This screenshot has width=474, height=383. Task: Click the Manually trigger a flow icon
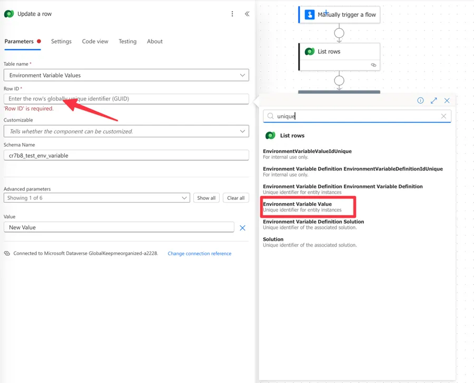(x=310, y=15)
